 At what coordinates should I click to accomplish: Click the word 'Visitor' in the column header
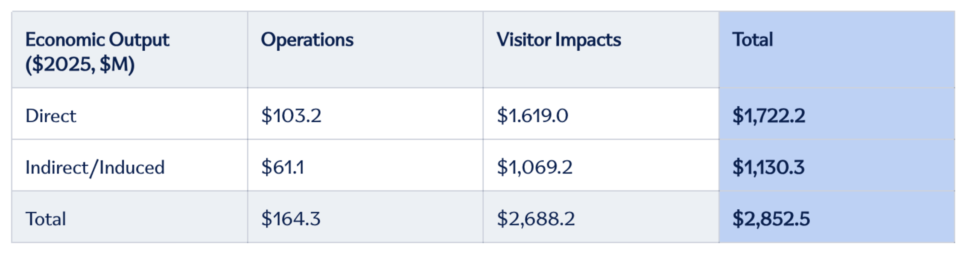click(523, 40)
